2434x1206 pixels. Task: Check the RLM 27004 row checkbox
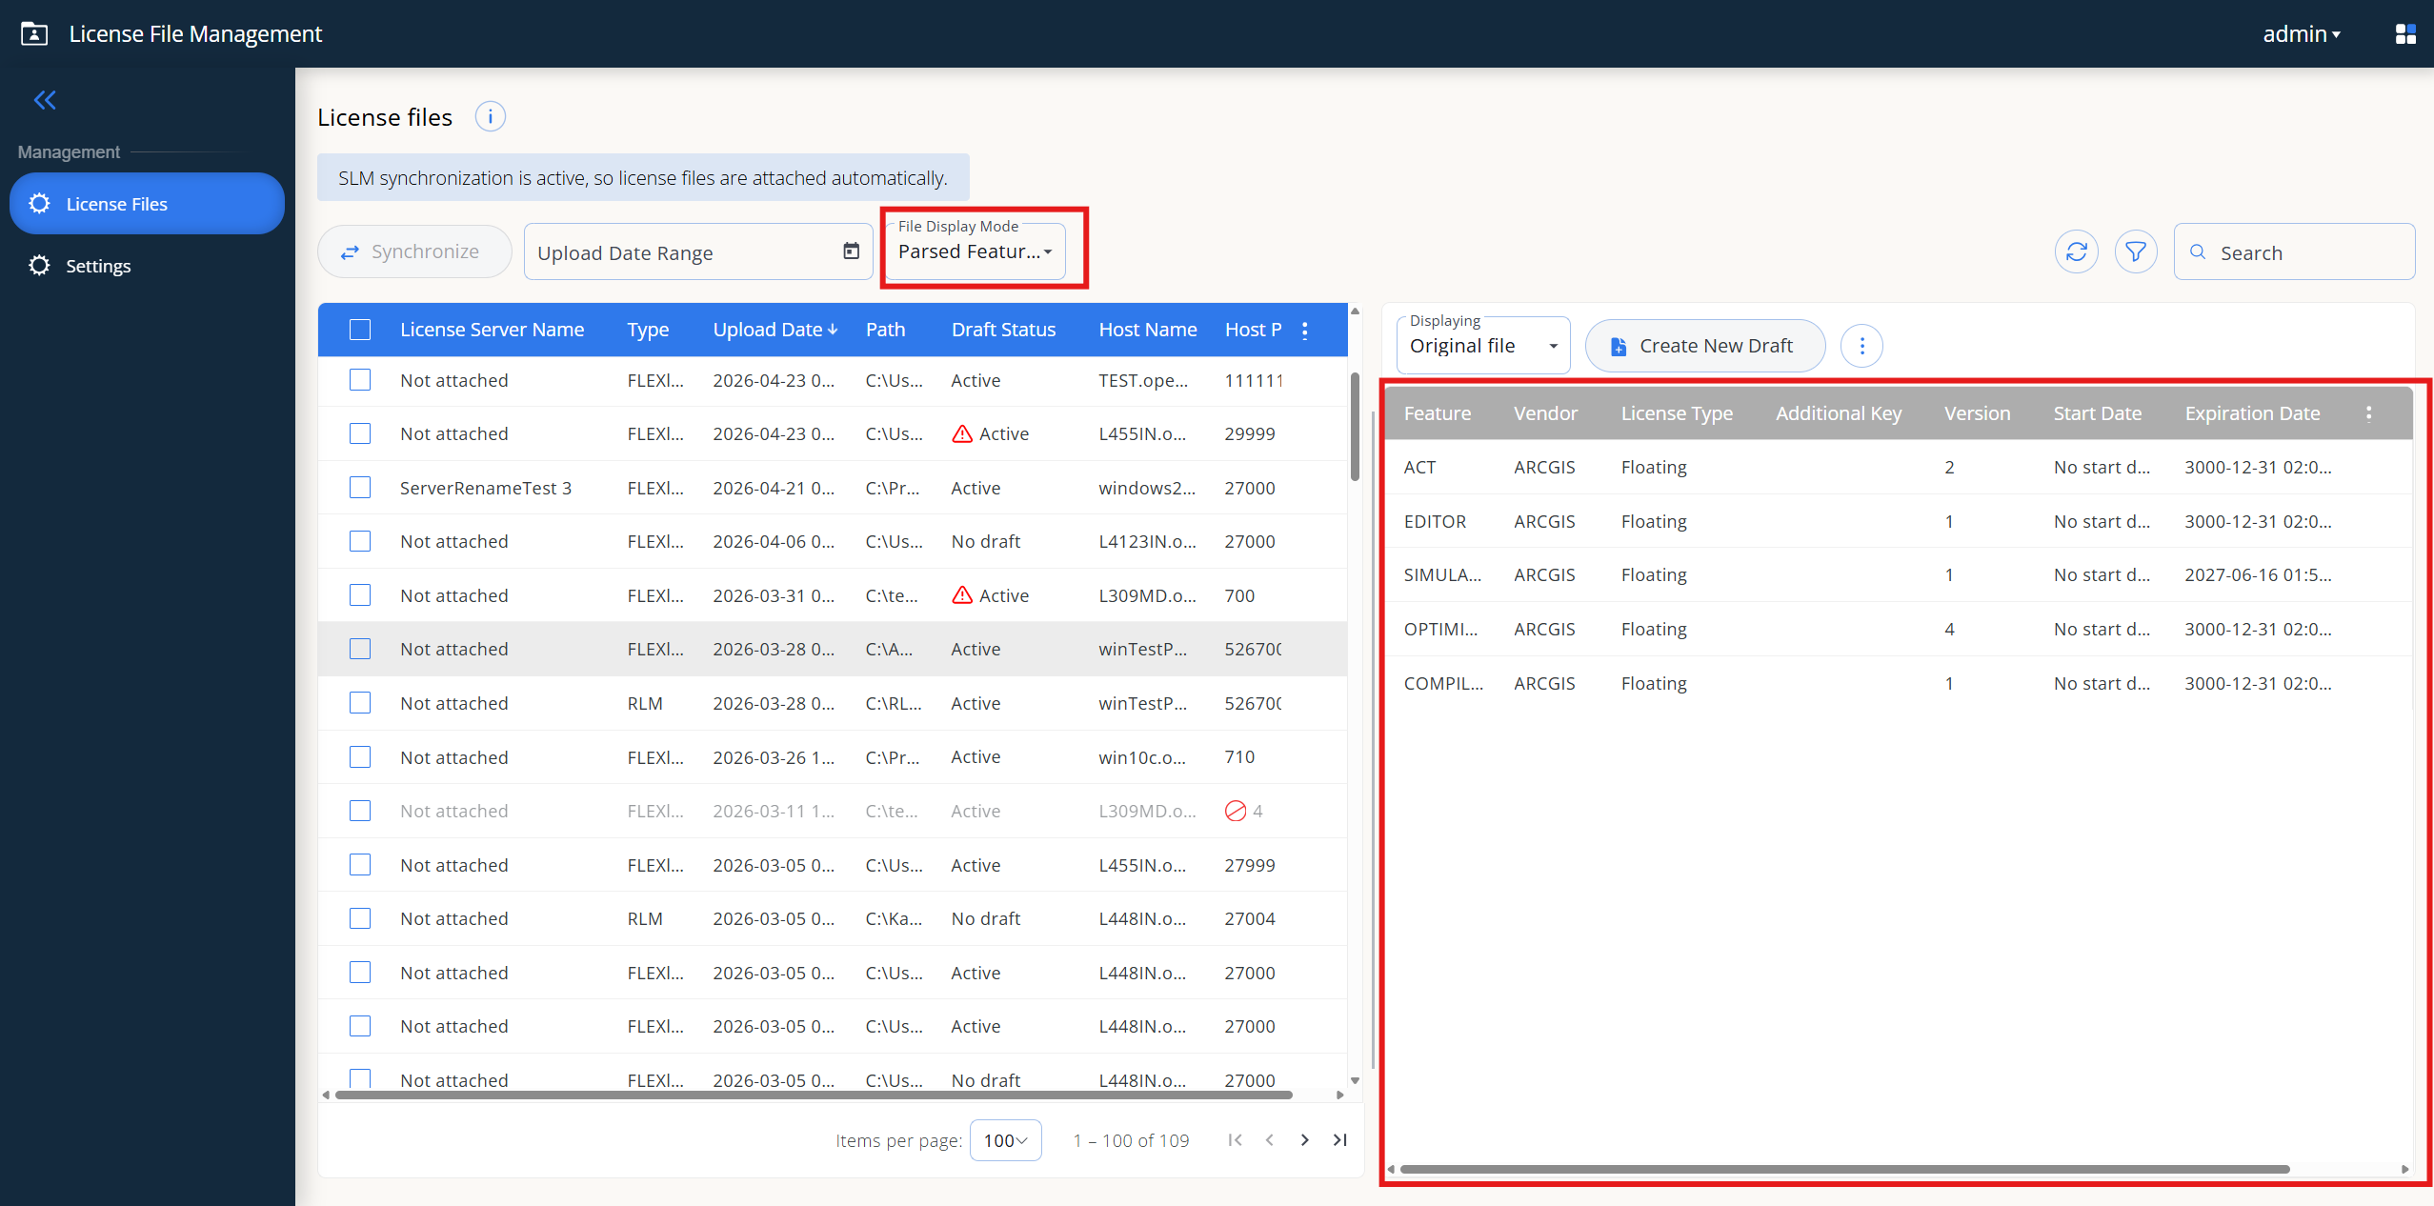360,918
